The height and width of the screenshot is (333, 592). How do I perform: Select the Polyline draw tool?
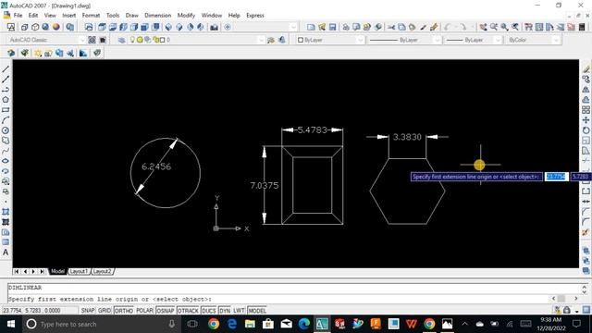pos(6,90)
